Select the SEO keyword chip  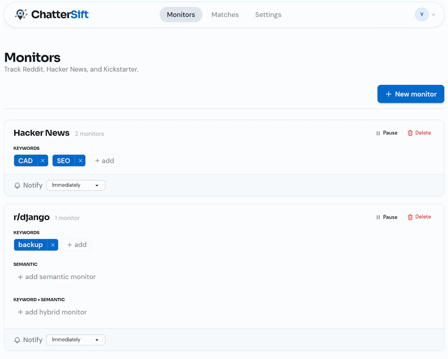click(64, 161)
